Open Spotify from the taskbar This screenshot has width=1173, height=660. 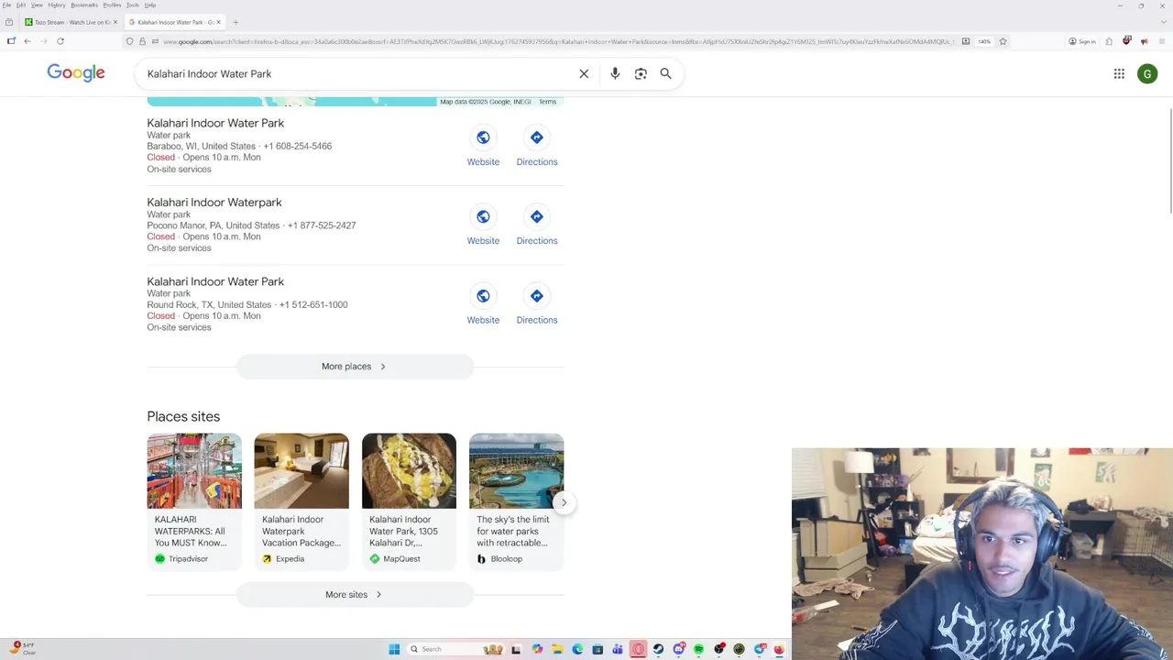pos(698,649)
